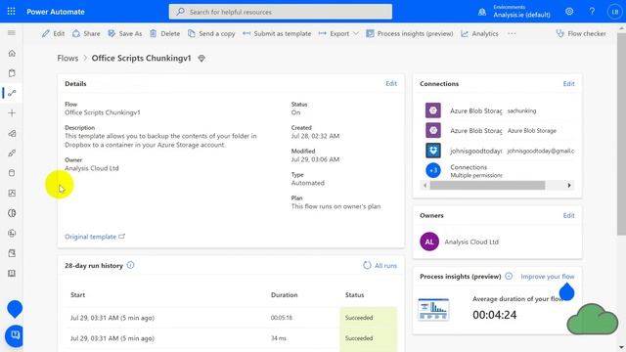This screenshot has height=352, width=626.
Task: Open the Original template link
Action: tap(95, 237)
